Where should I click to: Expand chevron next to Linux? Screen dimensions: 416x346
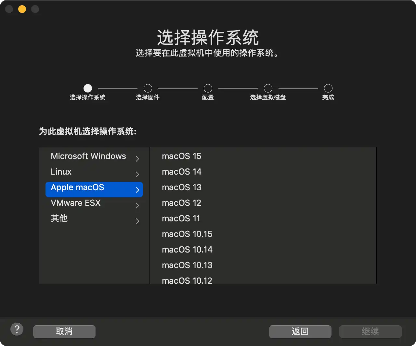[x=137, y=174]
